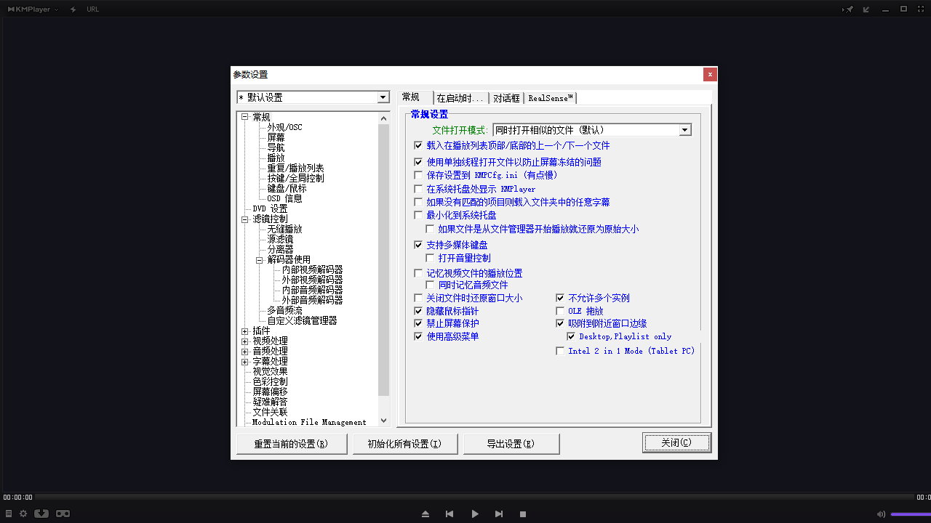Enter fullscreen using the expand icon

[921, 9]
